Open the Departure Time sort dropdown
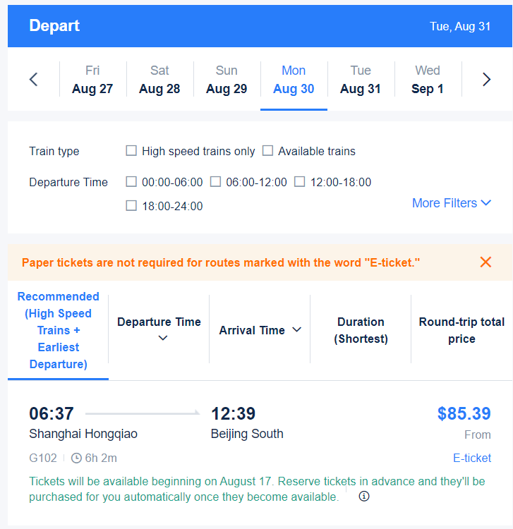513x529 pixels. tap(159, 330)
